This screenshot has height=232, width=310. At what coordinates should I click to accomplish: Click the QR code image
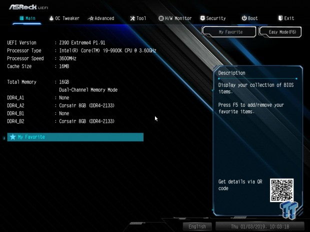[x=281, y=190]
